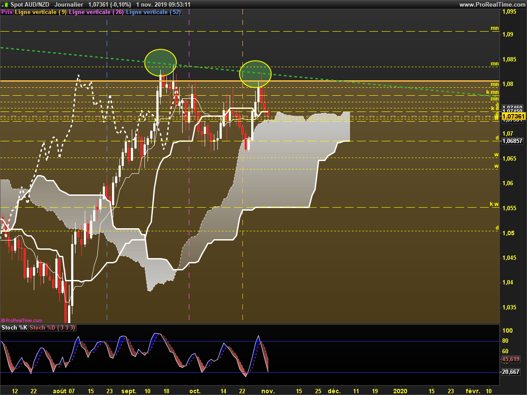Select the Ligne verticale (26) label
The width and height of the screenshot is (527, 395).
pyautogui.click(x=97, y=12)
